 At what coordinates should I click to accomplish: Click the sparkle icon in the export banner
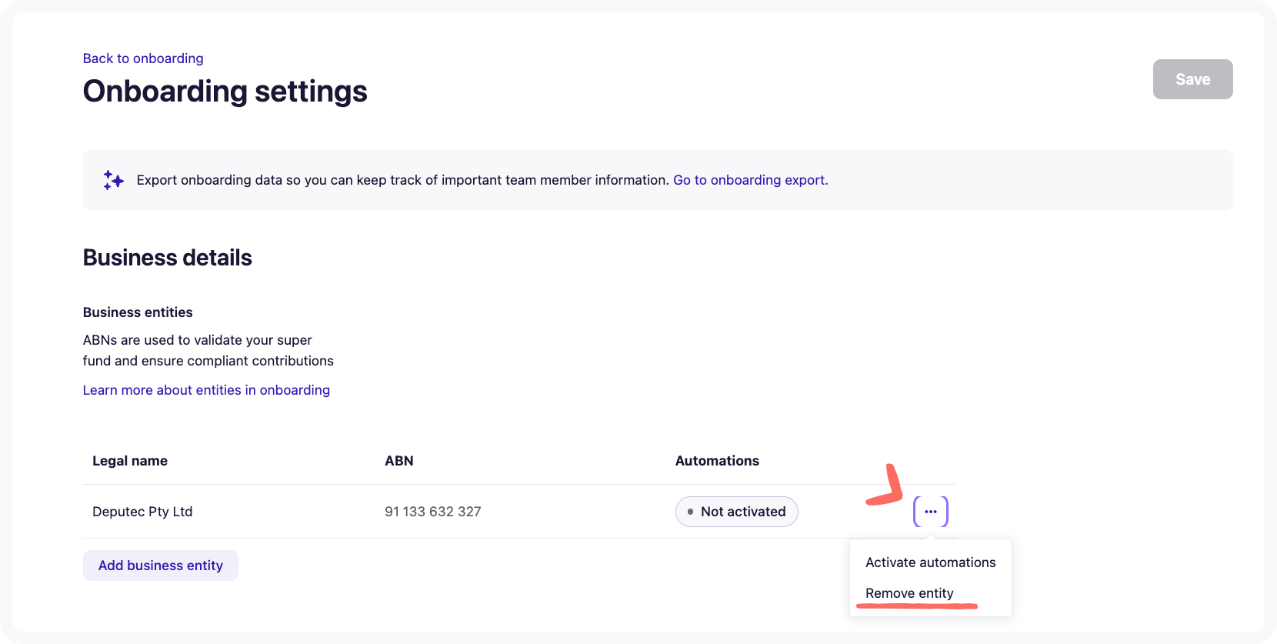[113, 180]
